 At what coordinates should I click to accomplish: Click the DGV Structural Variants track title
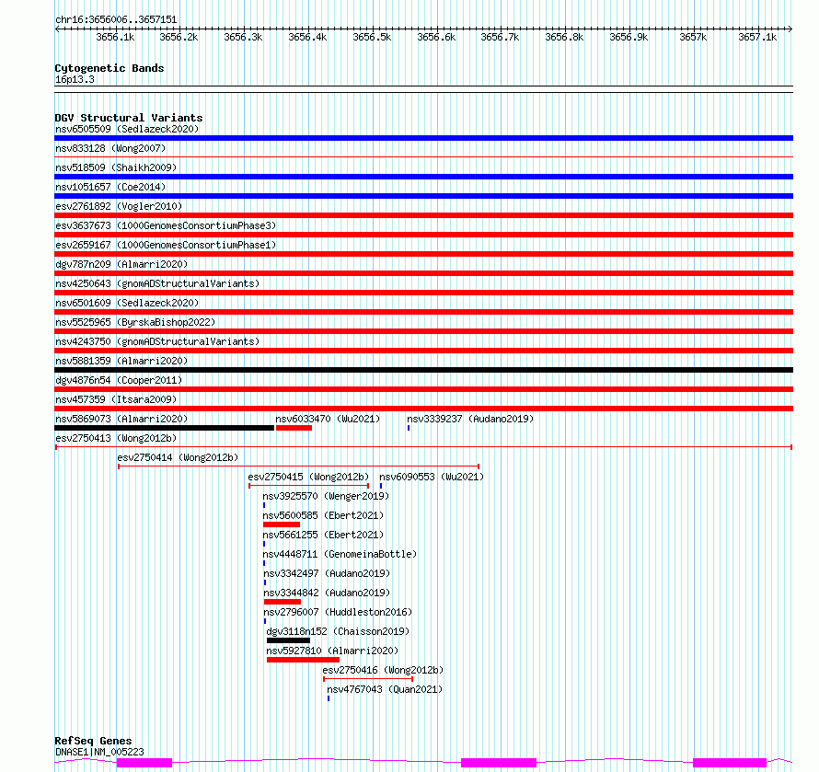pyautogui.click(x=129, y=118)
